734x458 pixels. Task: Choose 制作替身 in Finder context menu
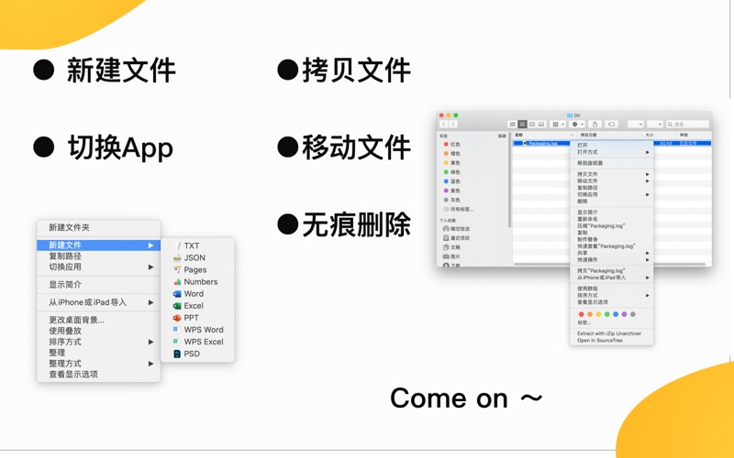611,239
